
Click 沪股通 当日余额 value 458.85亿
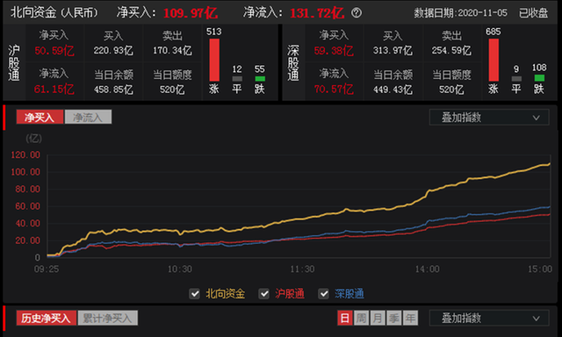pyautogui.click(x=113, y=90)
